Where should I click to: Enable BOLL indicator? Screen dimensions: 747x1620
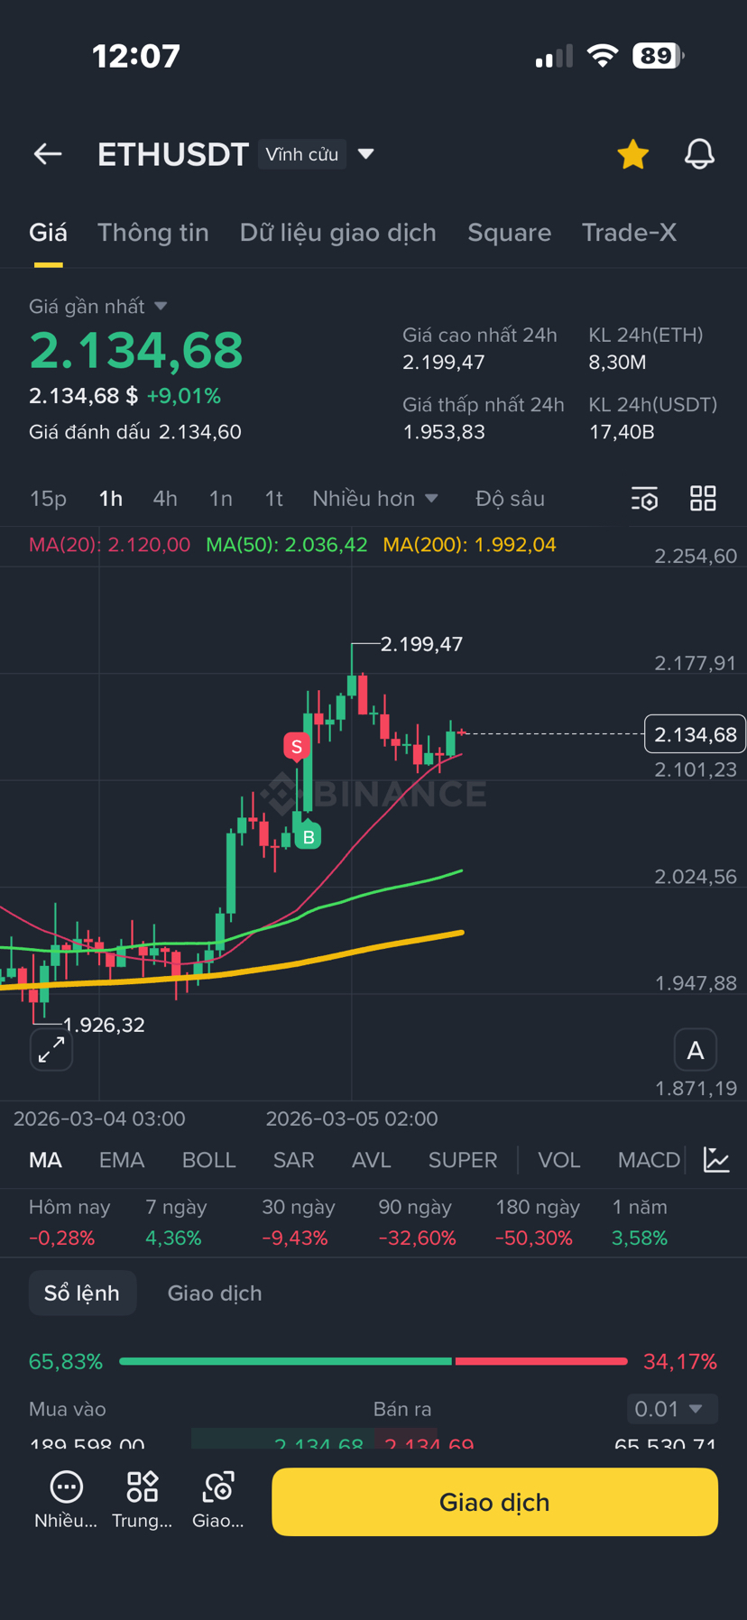209,1160
